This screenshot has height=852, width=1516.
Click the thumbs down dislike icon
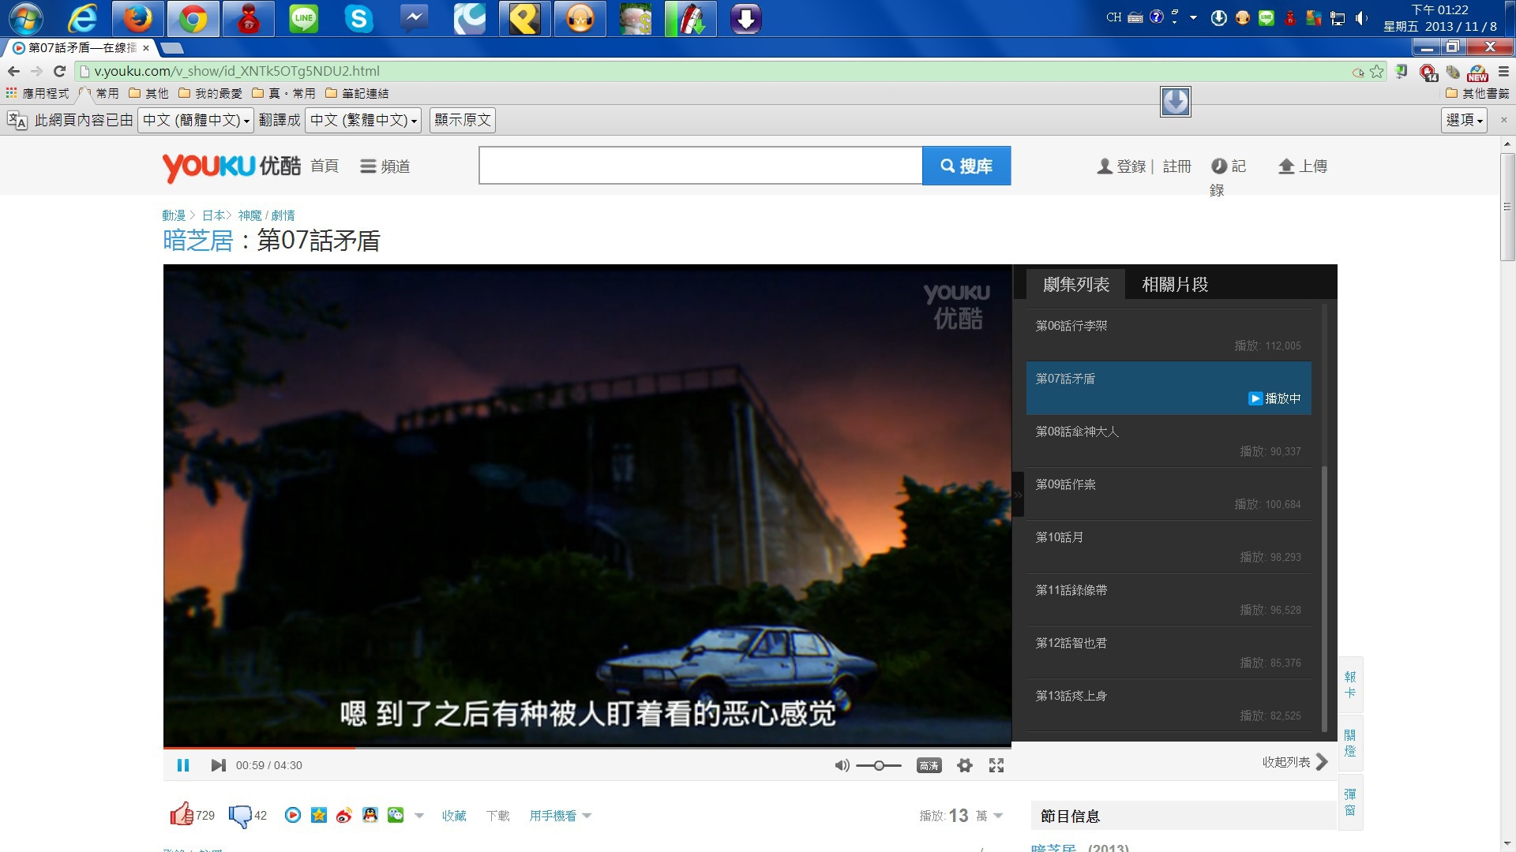(239, 816)
